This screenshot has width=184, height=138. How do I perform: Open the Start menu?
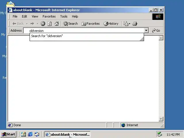coord(8,134)
